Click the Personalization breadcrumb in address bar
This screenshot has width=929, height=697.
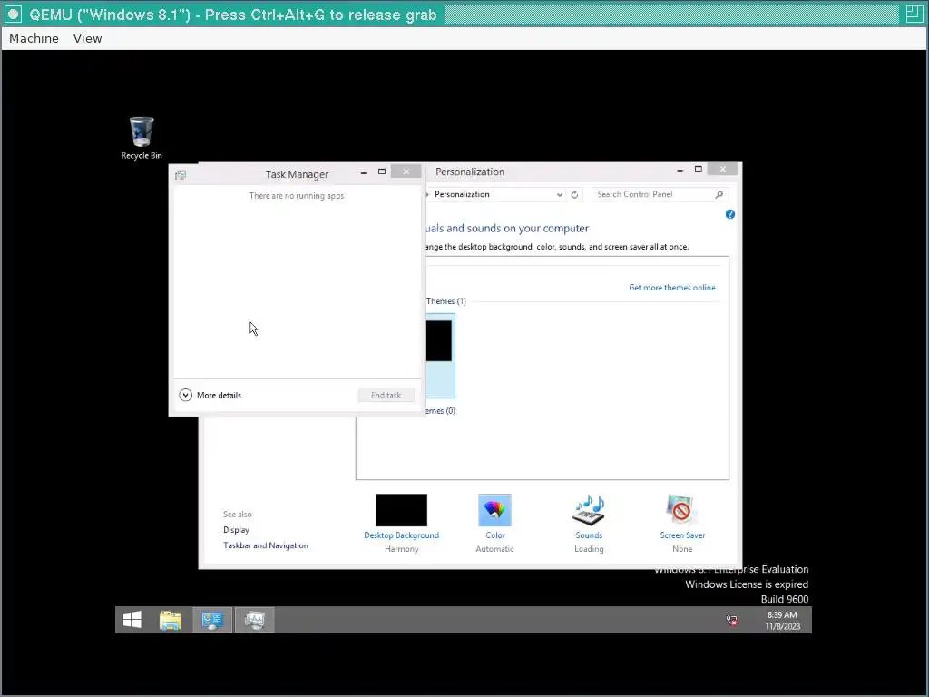coord(462,194)
